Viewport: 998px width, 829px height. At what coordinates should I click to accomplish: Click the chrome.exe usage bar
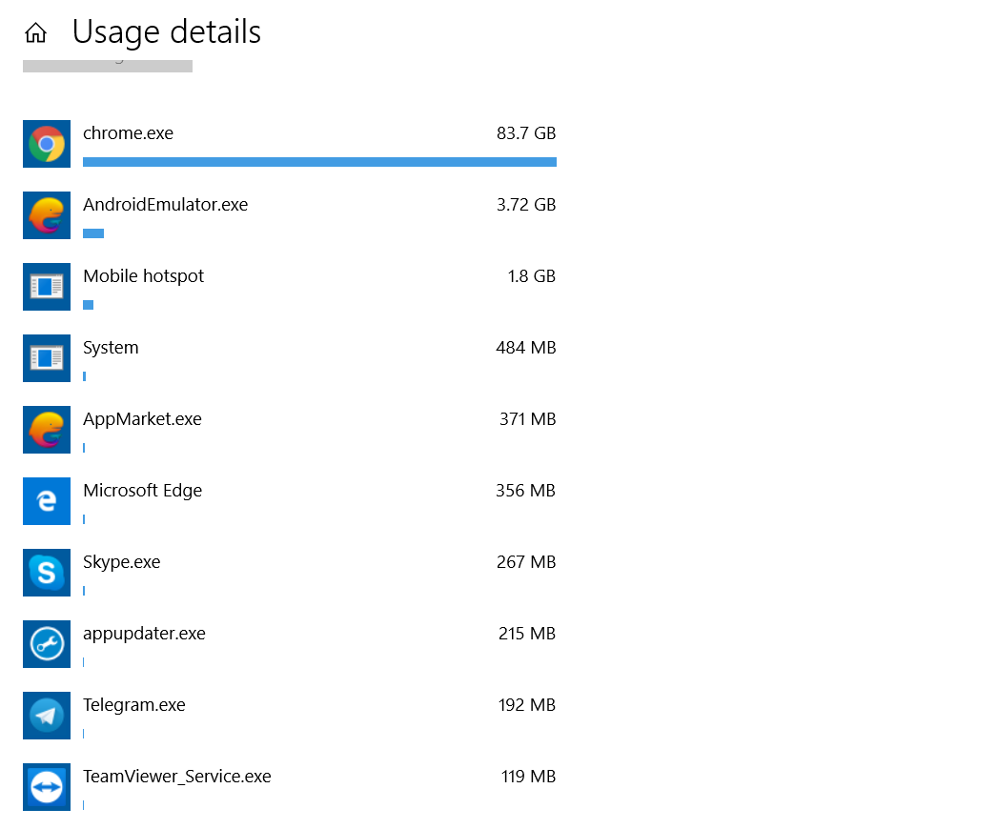319,162
